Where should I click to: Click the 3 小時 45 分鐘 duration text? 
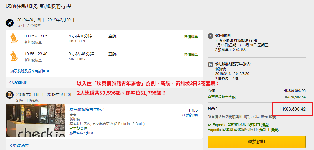tap(81, 54)
